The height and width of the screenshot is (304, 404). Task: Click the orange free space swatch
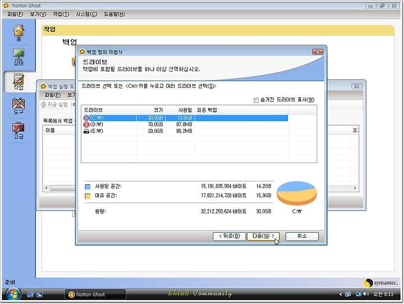coord(88,196)
